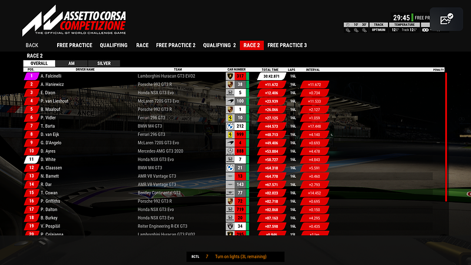Select driver A. Falcinelli row
471x265 pixels.
coord(234,76)
